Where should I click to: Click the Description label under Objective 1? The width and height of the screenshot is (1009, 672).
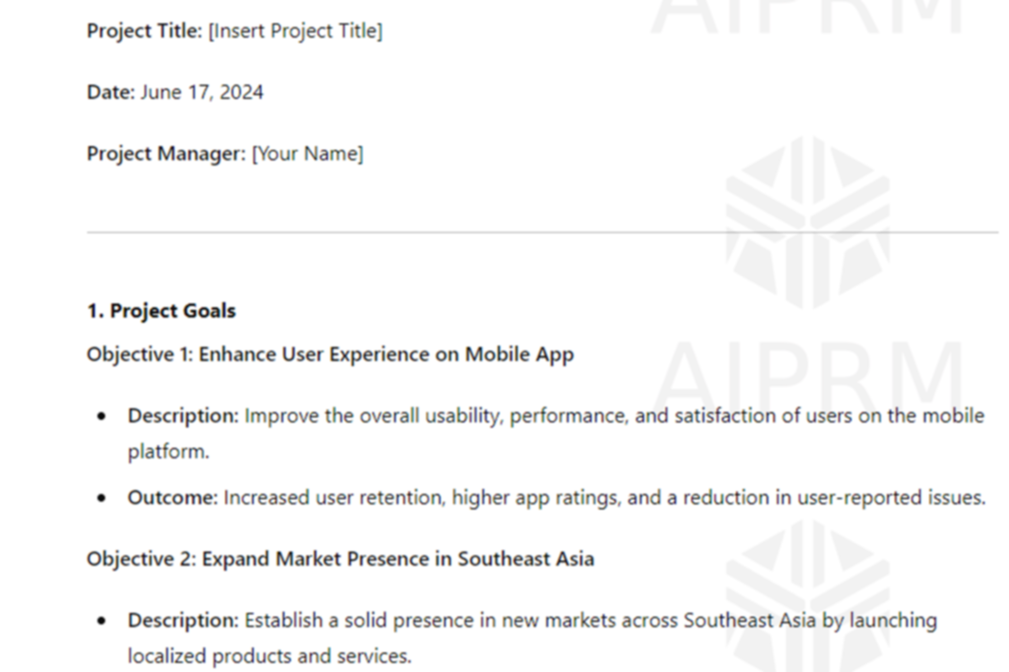(183, 416)
